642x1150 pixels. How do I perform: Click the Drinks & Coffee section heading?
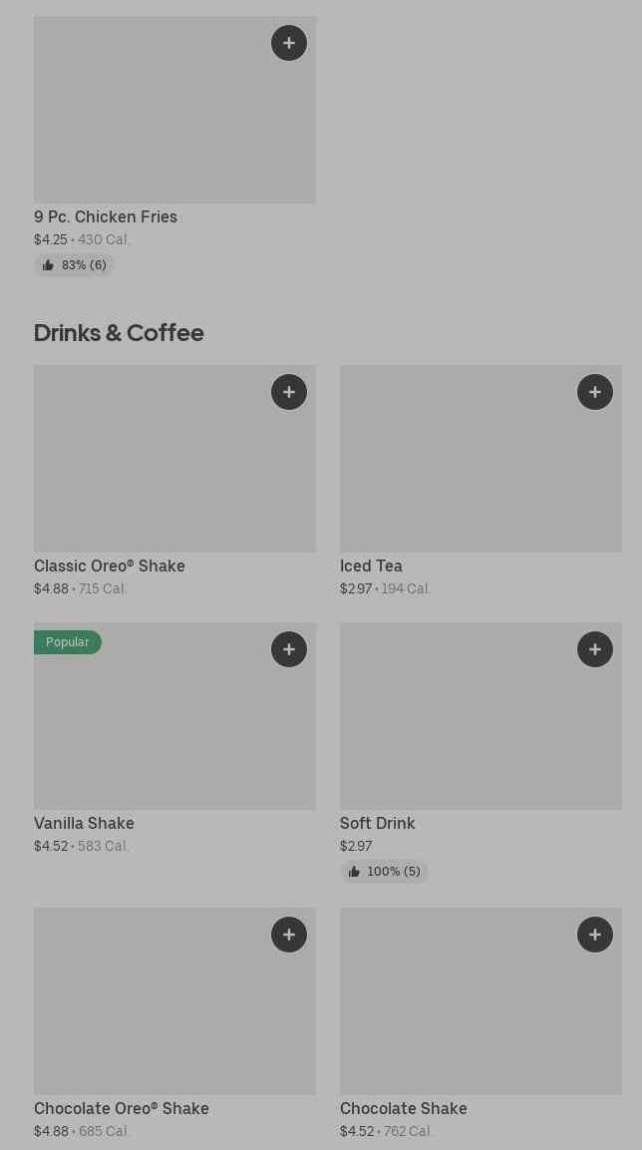pos(119,333)
